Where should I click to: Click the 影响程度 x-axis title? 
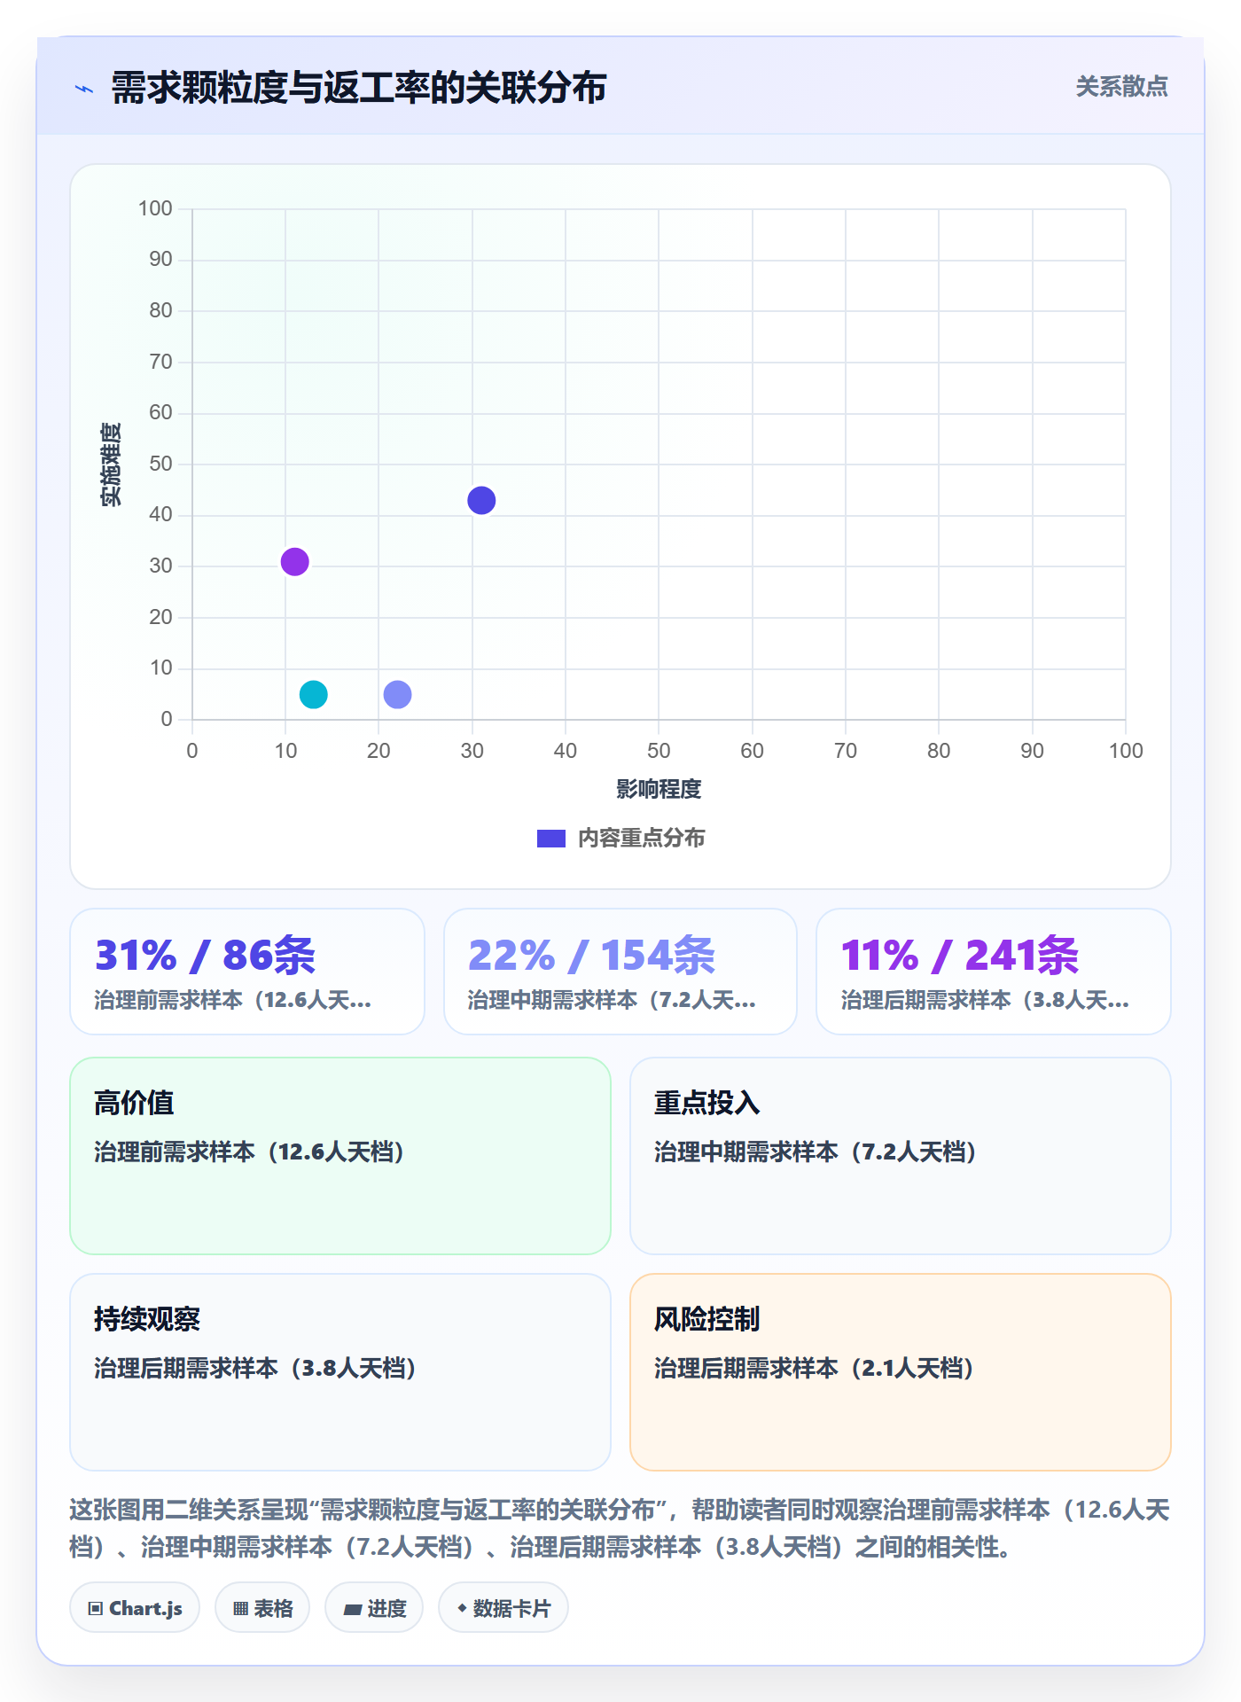(659, 789)
